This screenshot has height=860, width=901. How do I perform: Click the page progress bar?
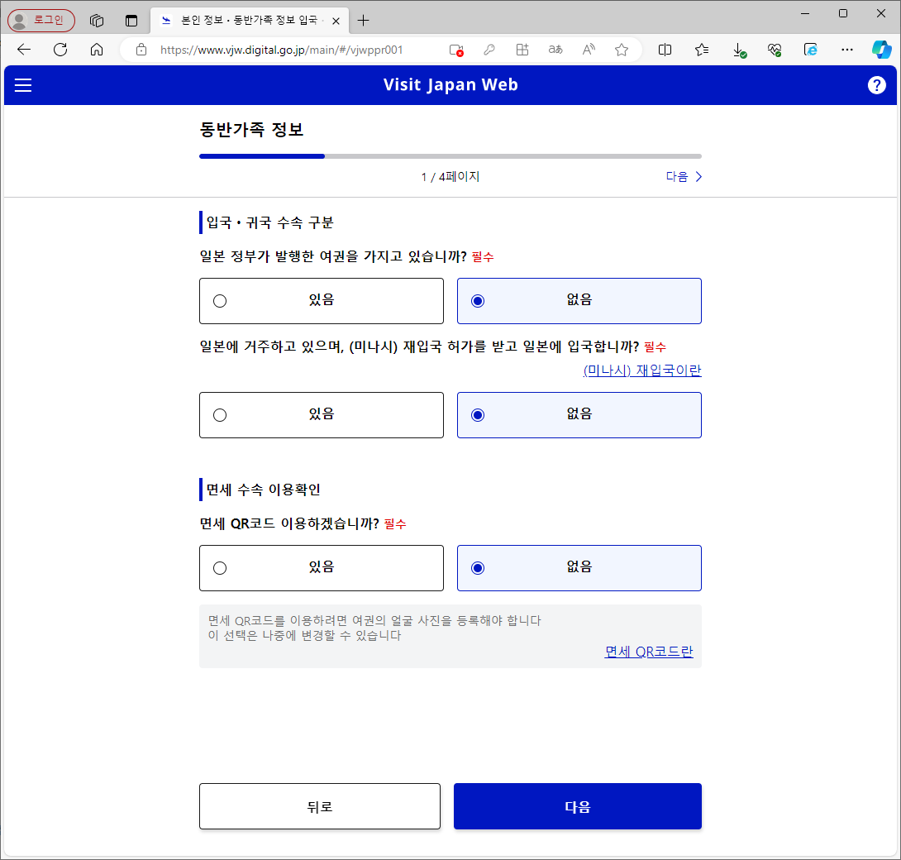coord(450,155)
